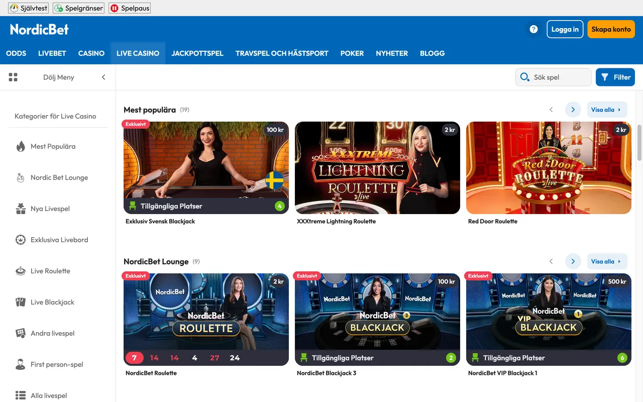The height and width of the screenshot is (402, 643).
Task: Click the crown icon for Exklusiva Livebord
Action: coord(21,240)
